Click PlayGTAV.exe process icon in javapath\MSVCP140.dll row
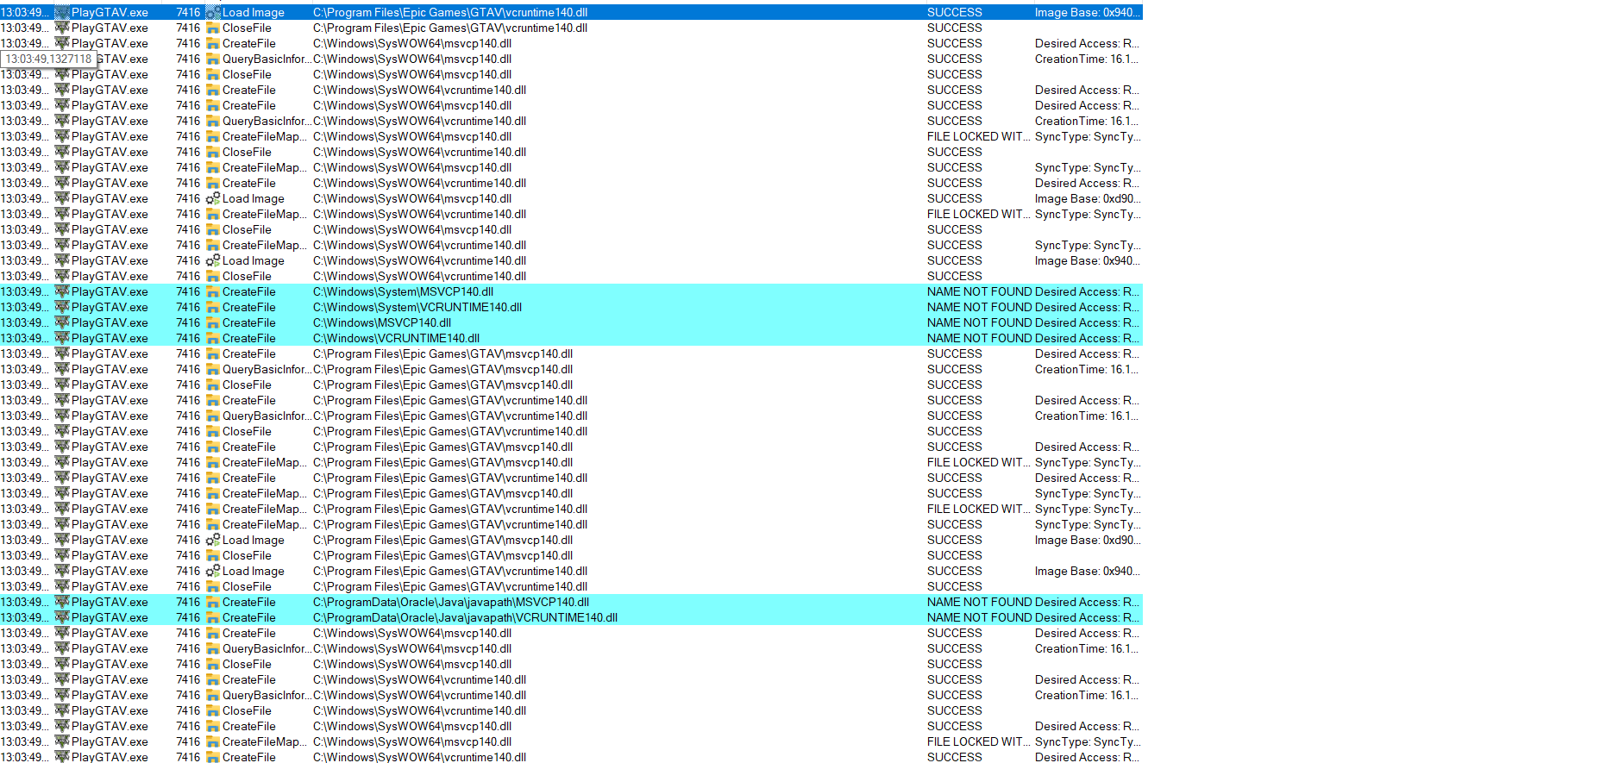Viewport: 1606px width, 763px height. pos(62,603)
